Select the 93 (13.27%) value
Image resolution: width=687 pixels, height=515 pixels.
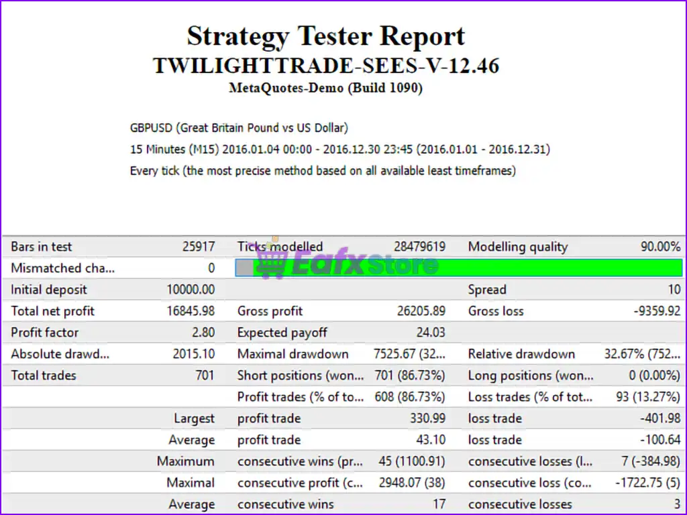point(648,397)
